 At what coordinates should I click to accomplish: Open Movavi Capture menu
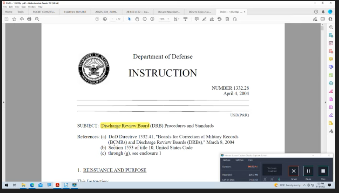[226, 160]
